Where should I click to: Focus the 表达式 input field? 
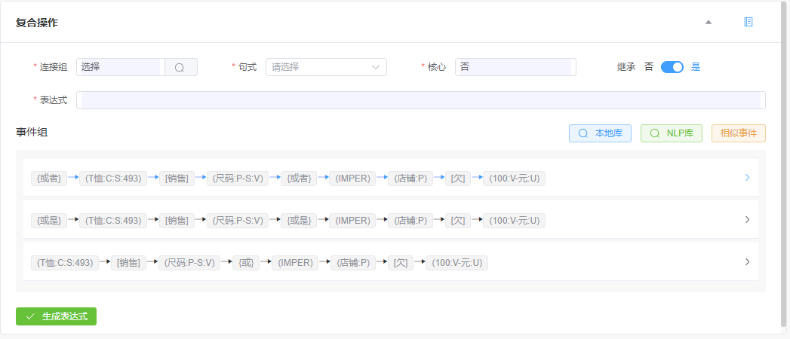click(x=421, y=100)
